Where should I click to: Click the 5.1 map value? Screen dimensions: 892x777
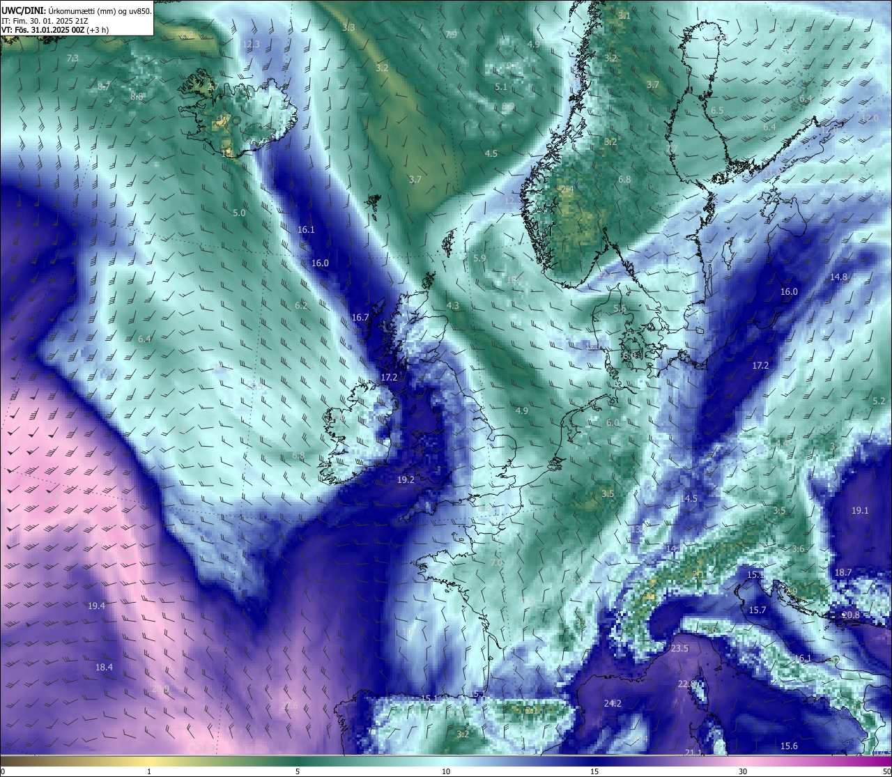501,87
